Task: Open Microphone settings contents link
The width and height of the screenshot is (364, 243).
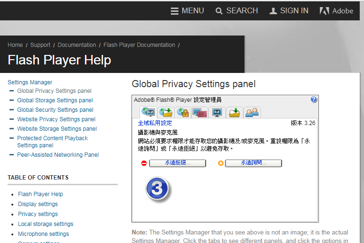Action: click(43, 234)
